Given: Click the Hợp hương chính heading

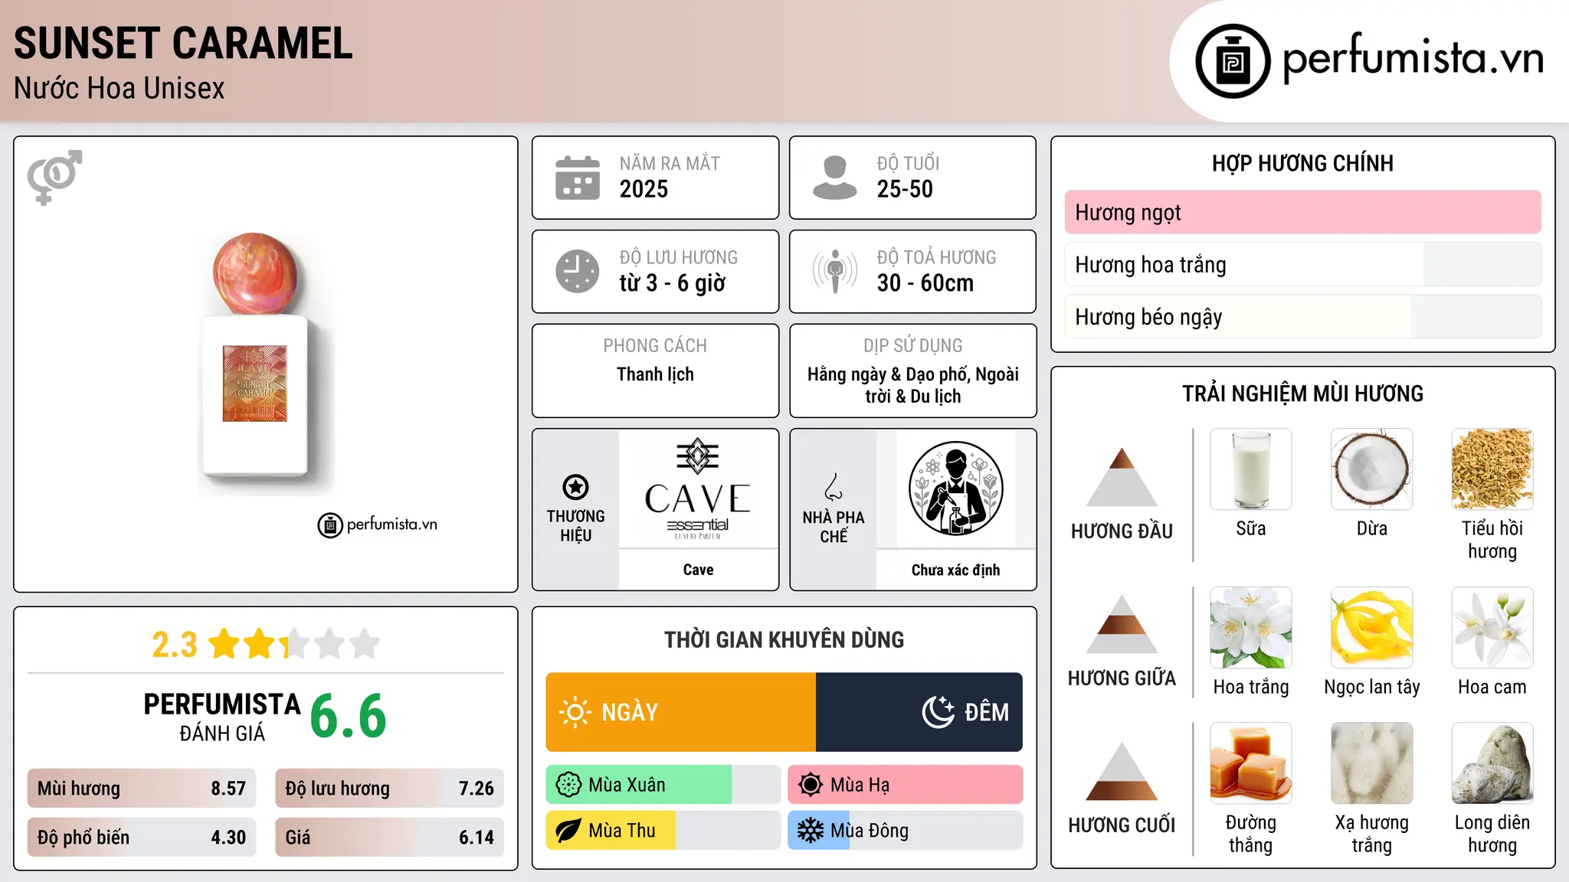Looking at the screenshot, I should pyautogui.click(x=1302, y=163).
